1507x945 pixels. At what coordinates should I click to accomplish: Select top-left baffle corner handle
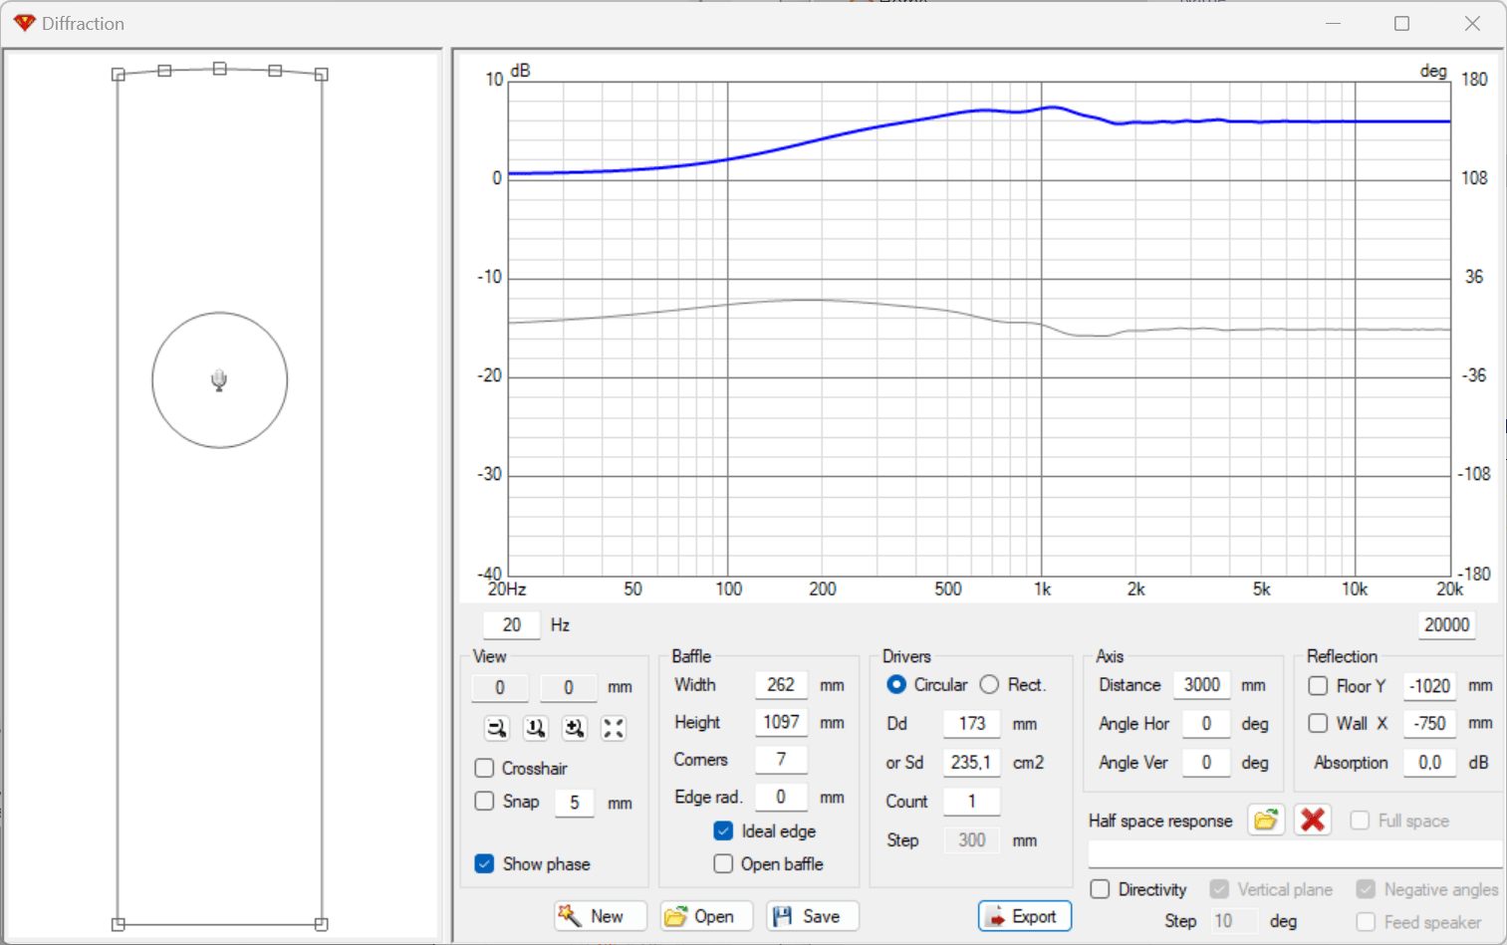pos(118,75)
